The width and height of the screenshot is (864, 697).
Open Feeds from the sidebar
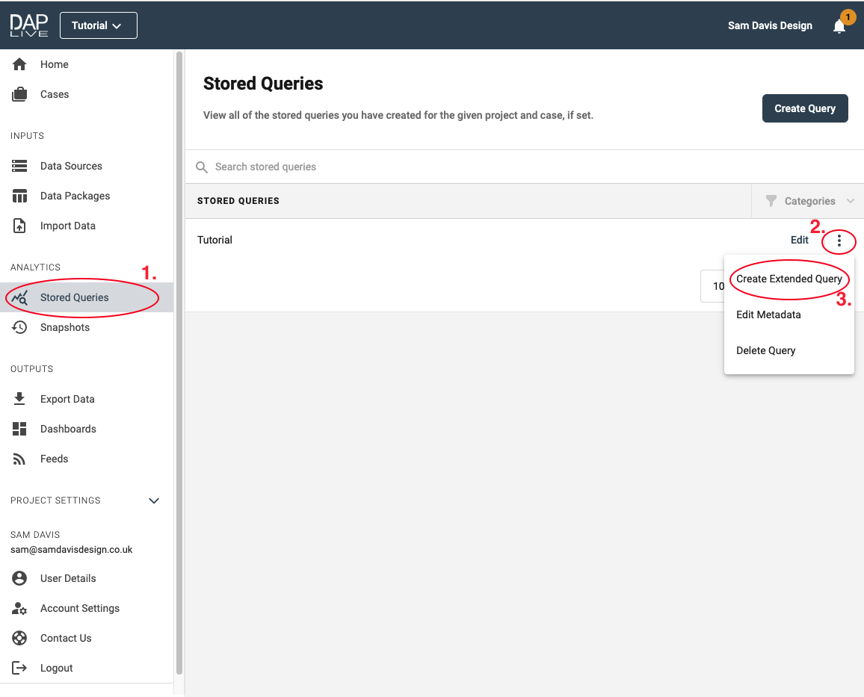(54, 459)
